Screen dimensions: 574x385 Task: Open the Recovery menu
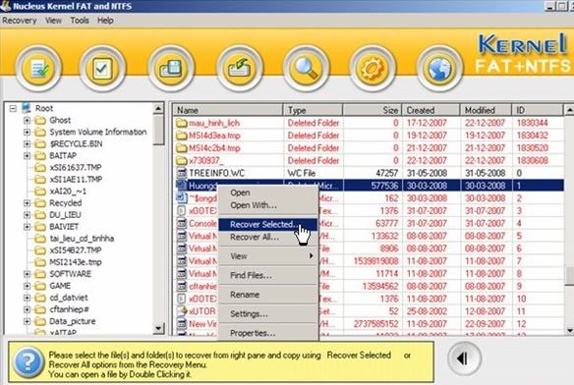[20, 21]
